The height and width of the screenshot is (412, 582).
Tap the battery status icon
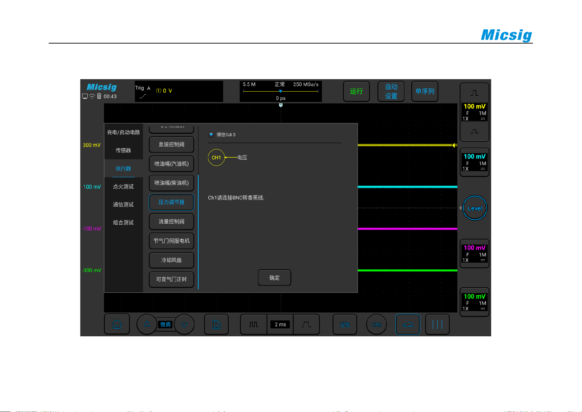tap(99, 96)
